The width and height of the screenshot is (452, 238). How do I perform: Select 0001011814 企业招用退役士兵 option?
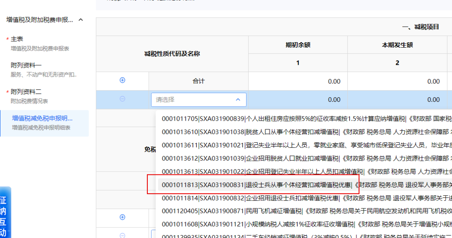[x=305, y=198]
